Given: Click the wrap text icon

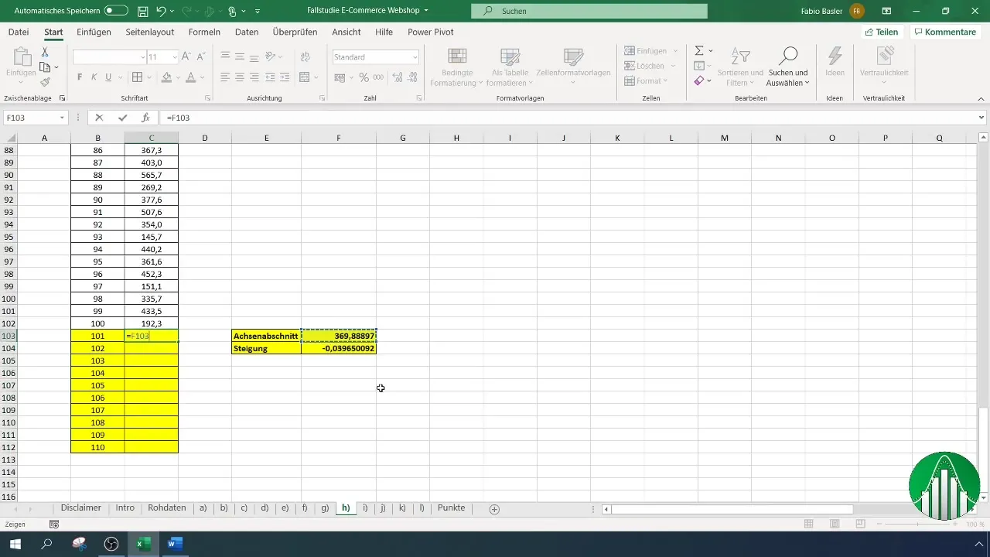Looking at the screenshot, I should pos(305,57).
